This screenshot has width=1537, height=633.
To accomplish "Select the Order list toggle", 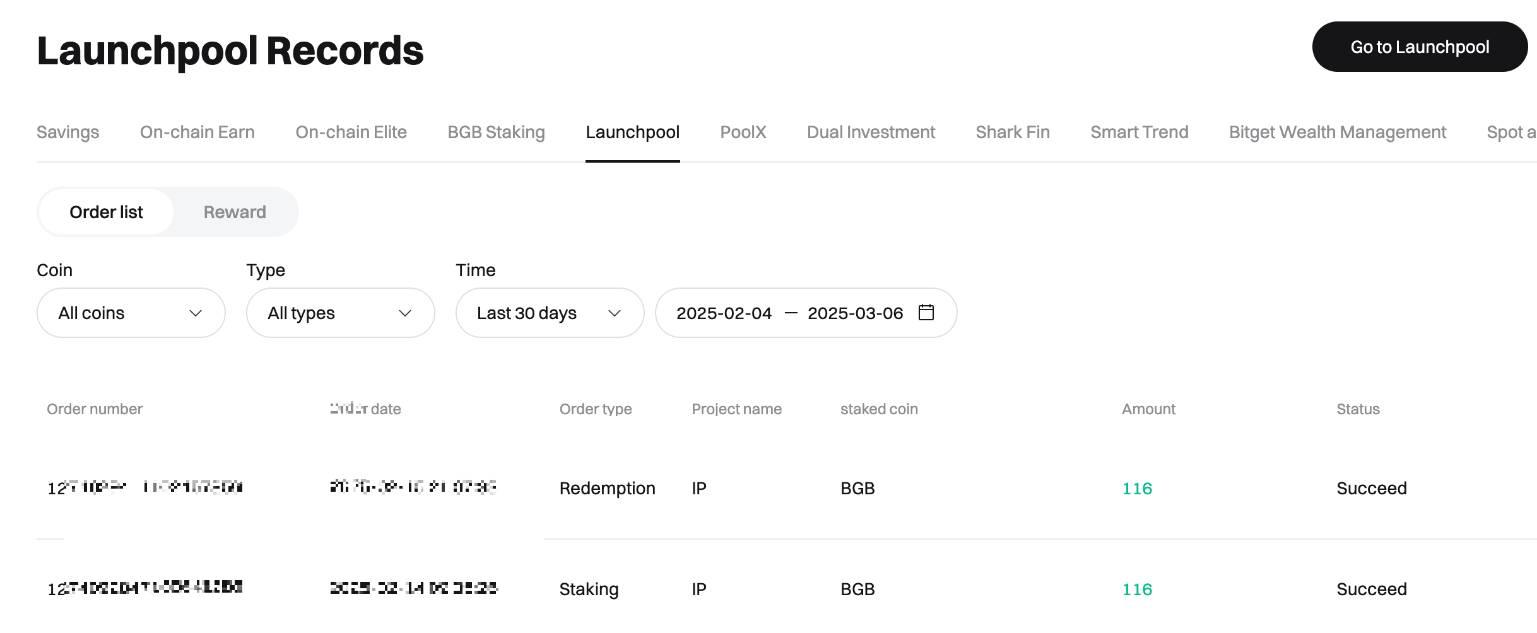I will click(106, 212).
